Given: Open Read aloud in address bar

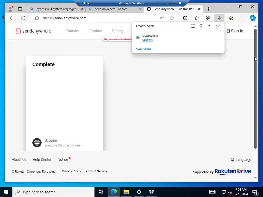Looking at the screenshot, I should pyautogui.click(x=162, y=18).
